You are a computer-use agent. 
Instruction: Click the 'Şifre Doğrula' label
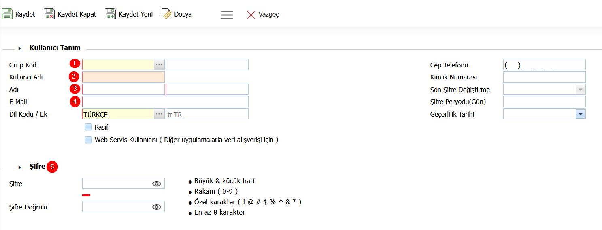pos(28,207)
